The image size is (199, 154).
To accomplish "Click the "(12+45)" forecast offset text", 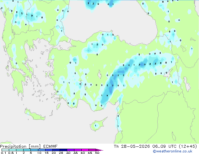I will click(x=188, y=146).
